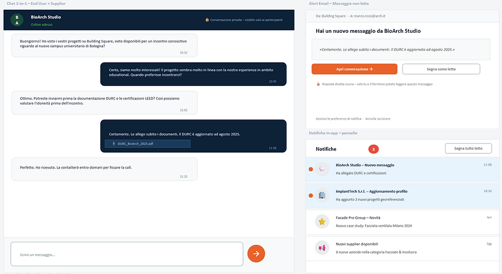Screen dimensions: 502x274
Task: Click unread orange dot on ImpiantTech notification
Action: tap(310, 196)
